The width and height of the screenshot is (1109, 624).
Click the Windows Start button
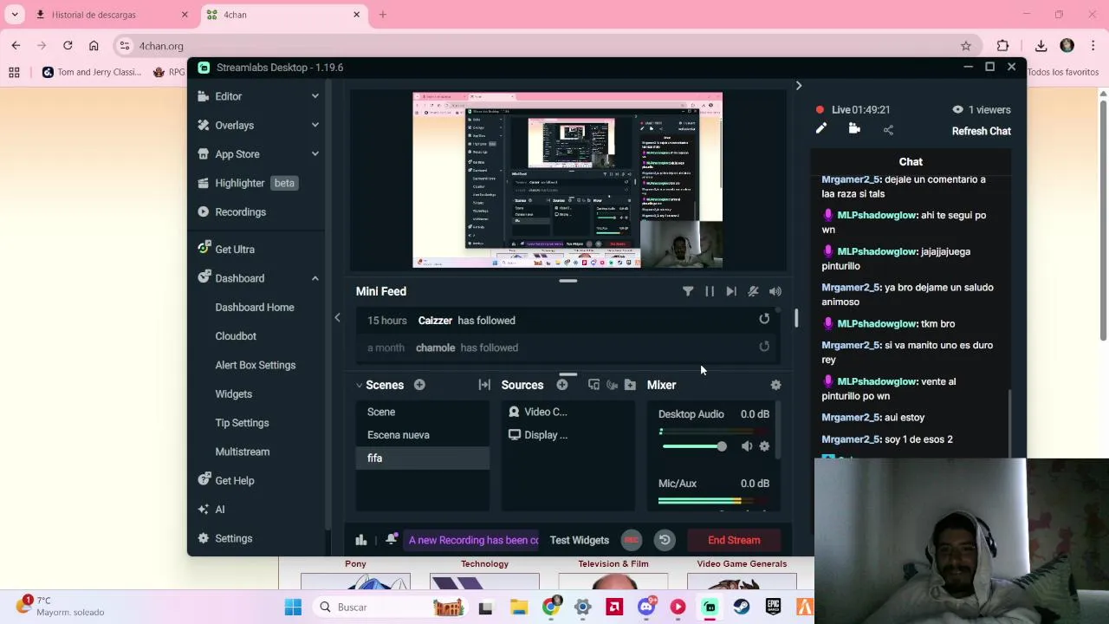coord(293,607)
